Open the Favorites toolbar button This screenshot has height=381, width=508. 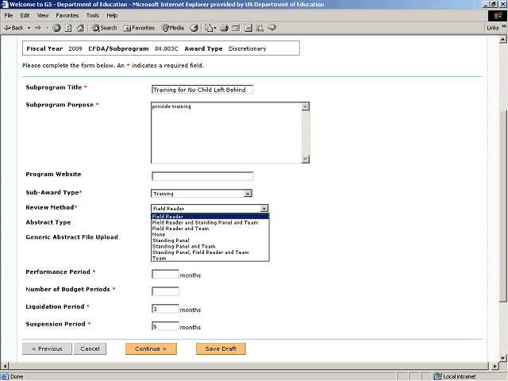point(139,28)
